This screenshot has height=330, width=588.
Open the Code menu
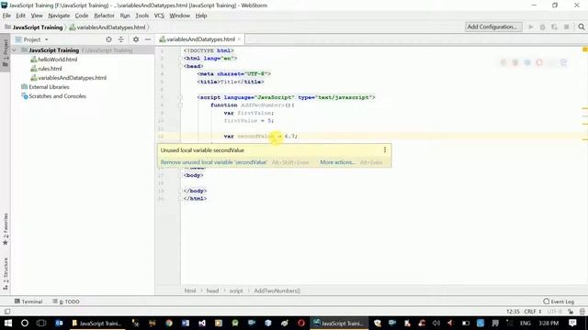click(82, 16)
